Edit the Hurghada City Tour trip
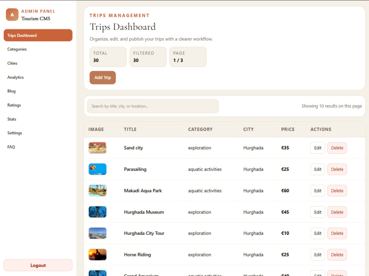Image resolution: width=369 pixels, height=276 pixels. coord(317,233)
